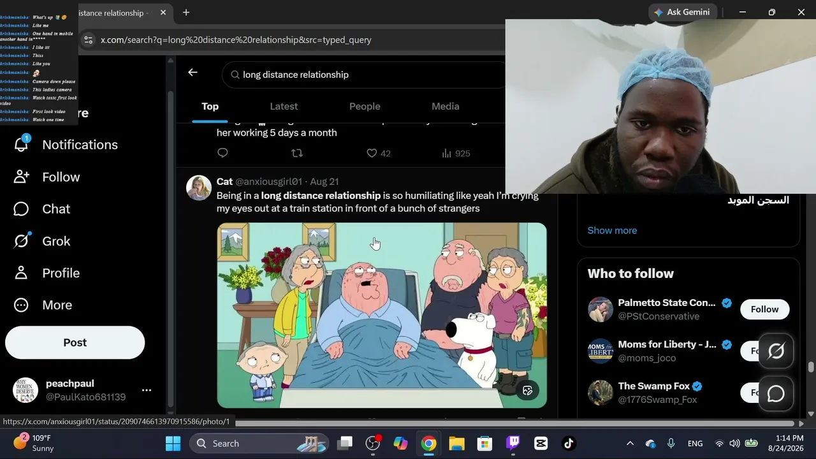The height and width of the screenshot is (459, 816).
Task: Open site information icon in address bar
Action: click(89, 40)
